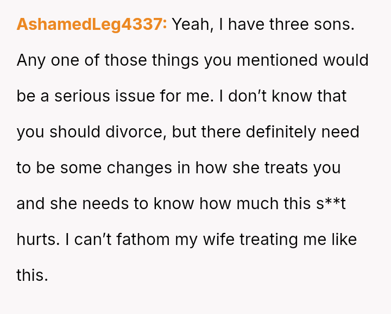Click the word "mentioned" in the comment
Screen dimensions: 391x314
click(x=261, y=60)
